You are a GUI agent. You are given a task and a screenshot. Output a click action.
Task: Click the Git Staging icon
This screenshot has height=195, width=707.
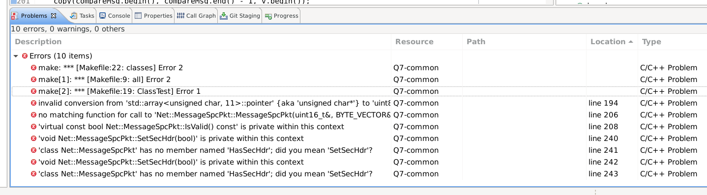click(224, 16)
